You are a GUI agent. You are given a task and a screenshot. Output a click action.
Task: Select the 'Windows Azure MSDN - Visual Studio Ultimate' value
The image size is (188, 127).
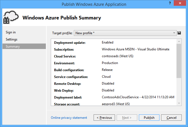136,49
